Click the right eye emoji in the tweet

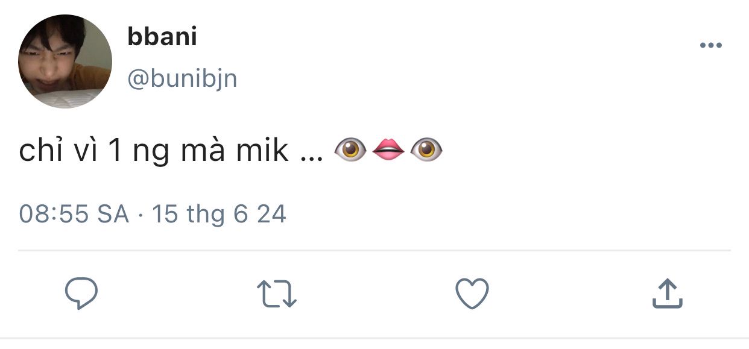[426, 150]
